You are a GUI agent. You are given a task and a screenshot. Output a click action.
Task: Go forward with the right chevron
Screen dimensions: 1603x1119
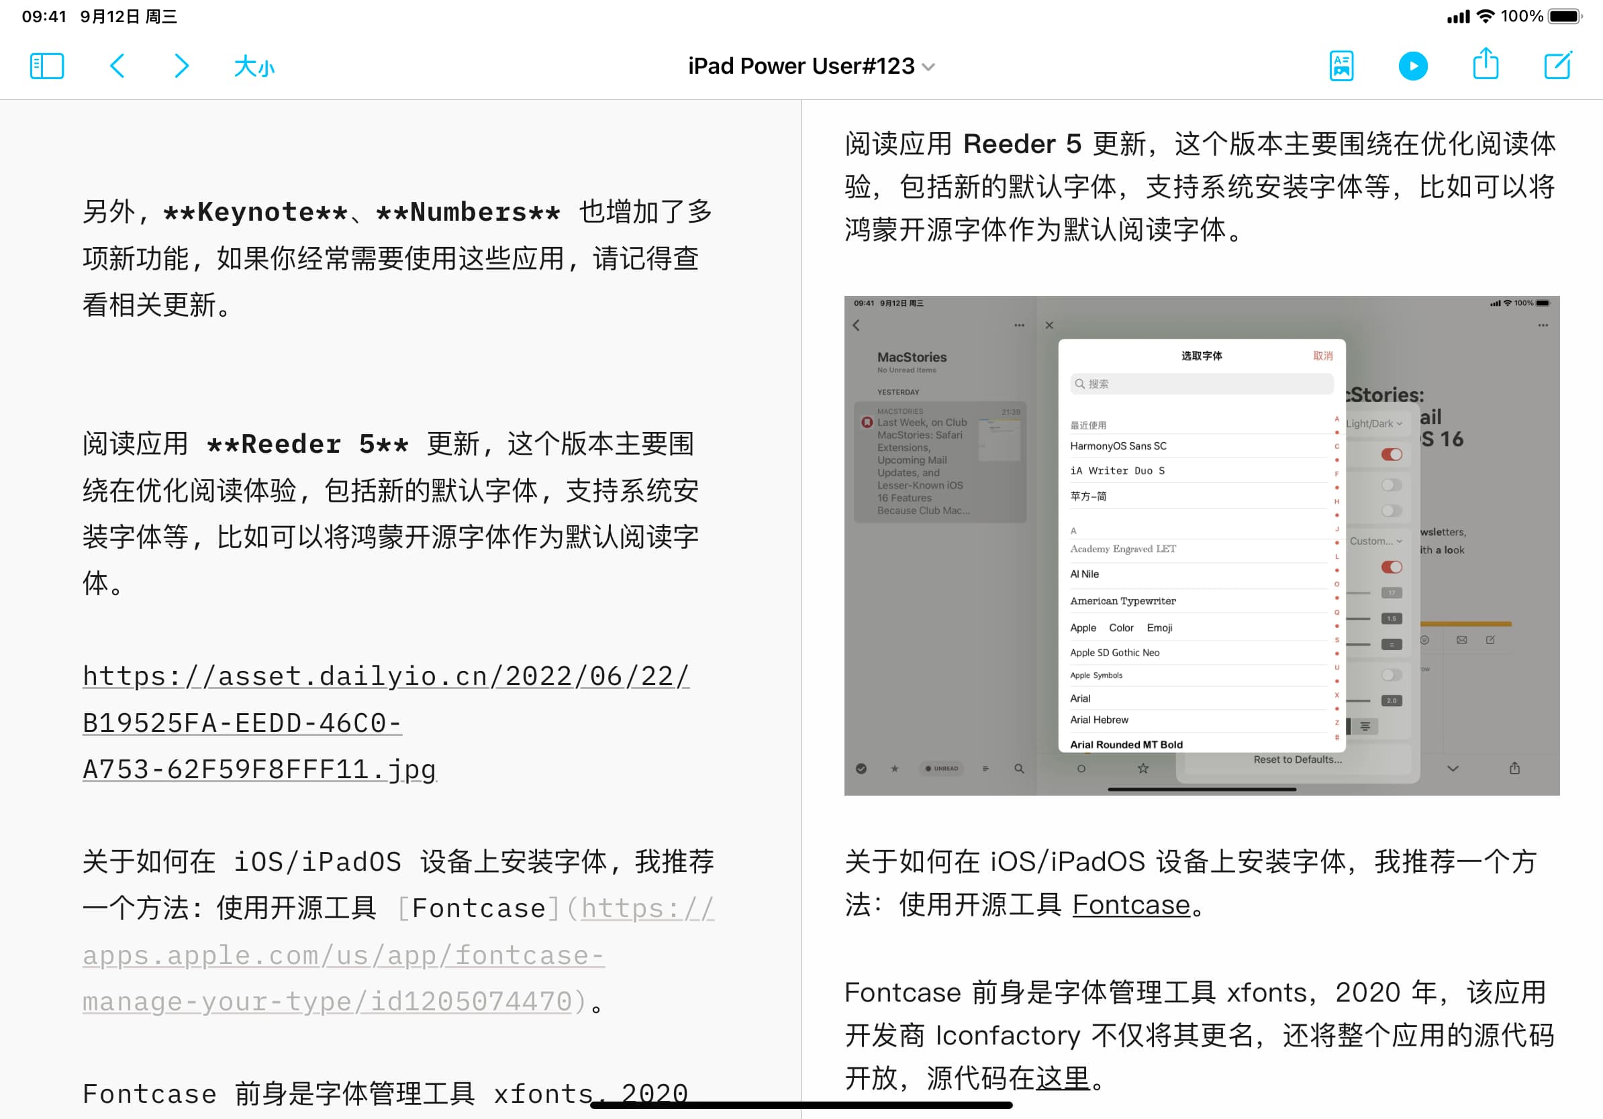click(181, 66)
